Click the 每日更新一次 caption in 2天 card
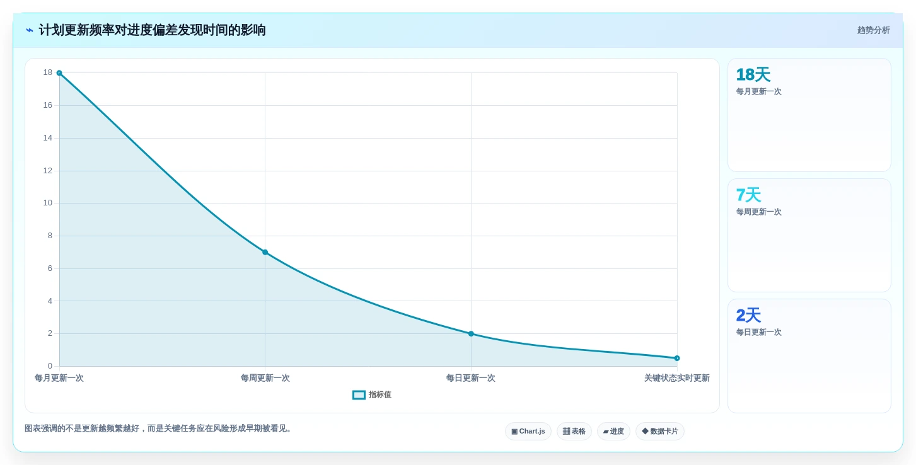The width and height of the screenshot is (916, 465). (x=759, y=332)
